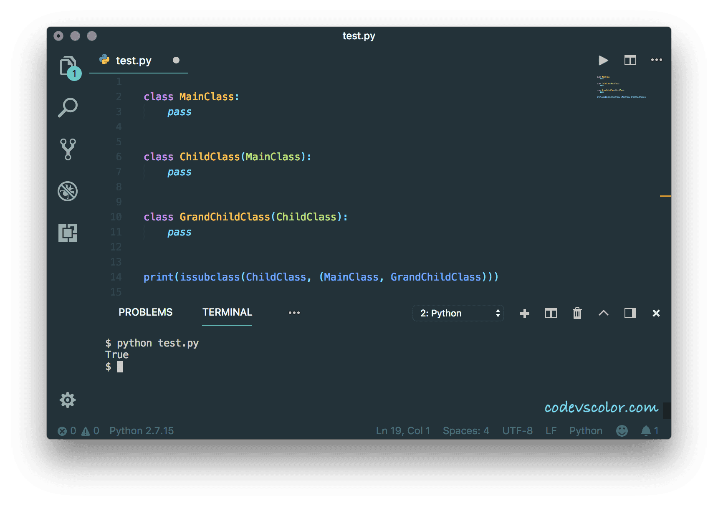Click the GrandChildClass class definition line
This screenshot has height=506, width=718.
coord(245,217)
